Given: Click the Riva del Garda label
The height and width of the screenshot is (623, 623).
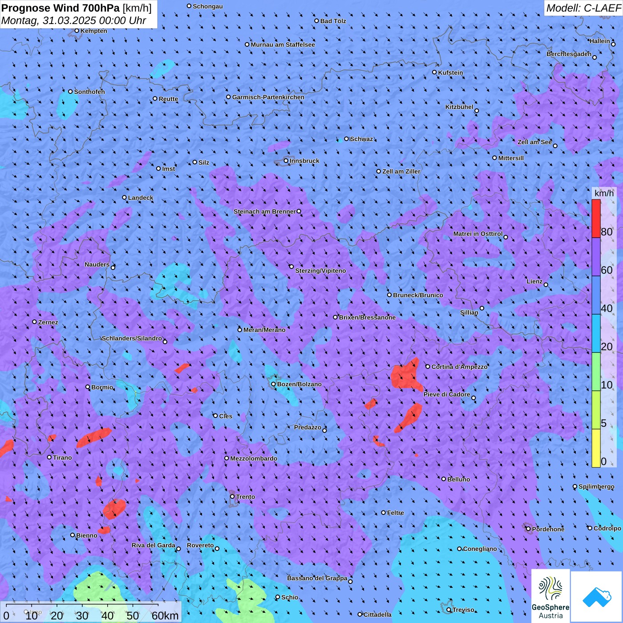Looking at the screenshot, I should tap(154, 545).
